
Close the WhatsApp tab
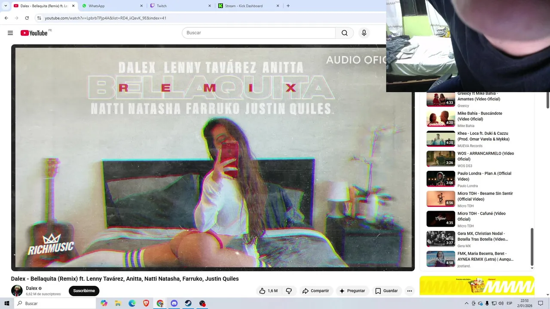point(141,6)
